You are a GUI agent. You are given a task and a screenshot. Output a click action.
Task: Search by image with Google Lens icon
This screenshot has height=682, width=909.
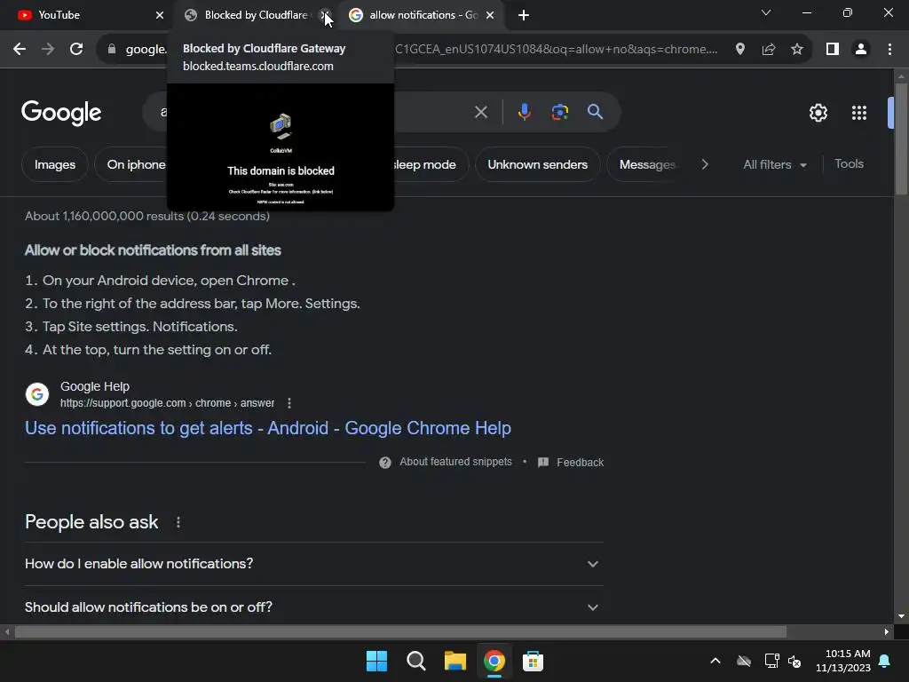(560, 112)
